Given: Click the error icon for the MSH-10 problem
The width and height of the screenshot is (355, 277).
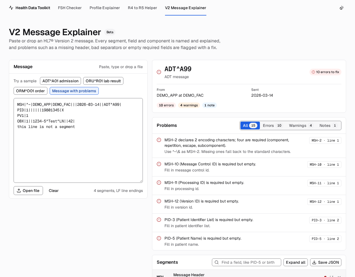Looking at the screenshot, I should click(x=159, y=164).
